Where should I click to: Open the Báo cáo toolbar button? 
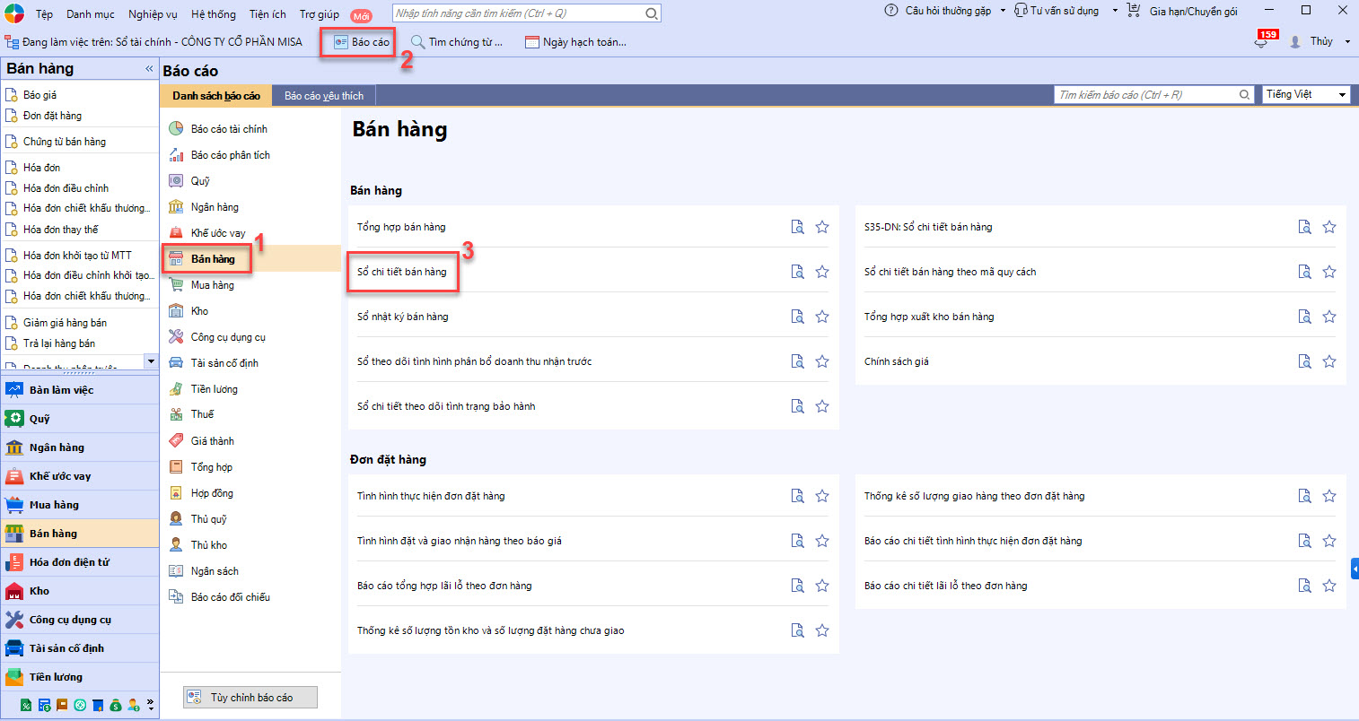tap(361, 42)
